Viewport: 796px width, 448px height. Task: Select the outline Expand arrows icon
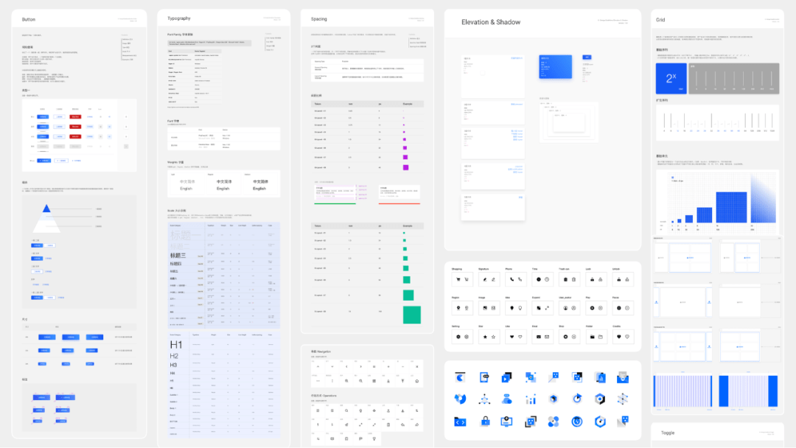[x=547, y=307]
